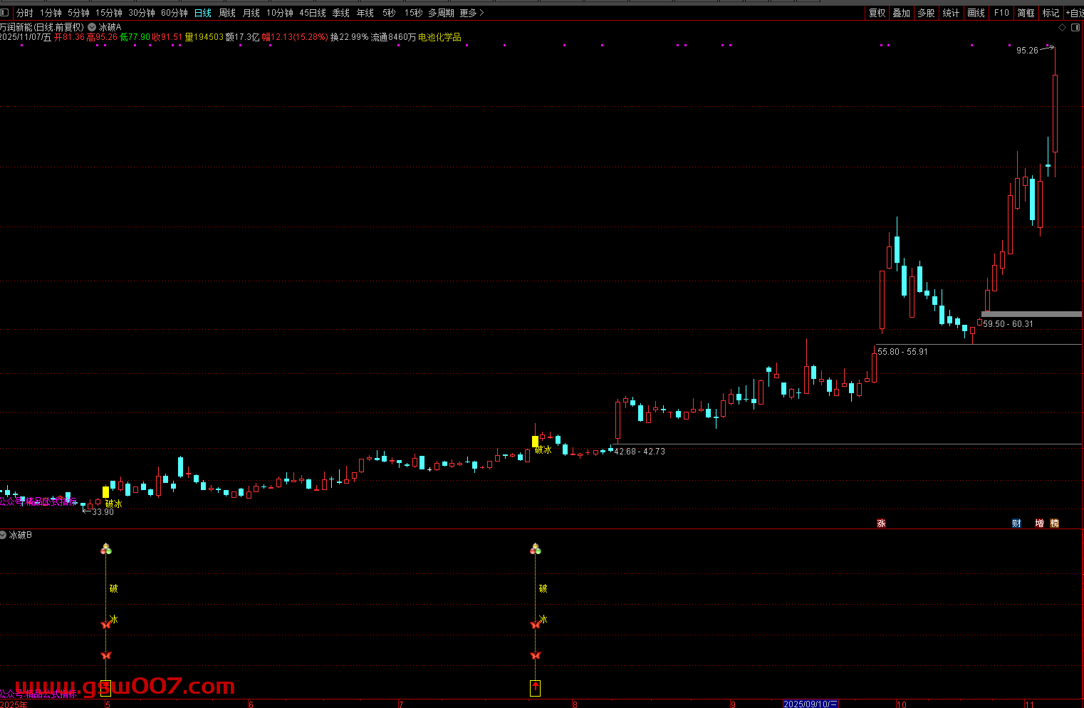Click the gray 59.50-60.31 gap bar
The width and height of the screenshot is (1084, 708).
[x=1031, y=314]
